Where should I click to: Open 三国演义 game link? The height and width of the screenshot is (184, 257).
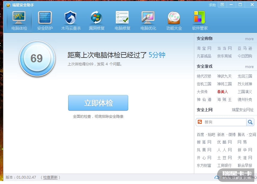point(245,92)
